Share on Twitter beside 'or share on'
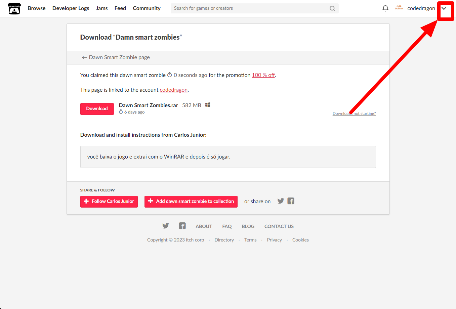The width and height of the screenshot is (456, 309). (x=281, y=201)
